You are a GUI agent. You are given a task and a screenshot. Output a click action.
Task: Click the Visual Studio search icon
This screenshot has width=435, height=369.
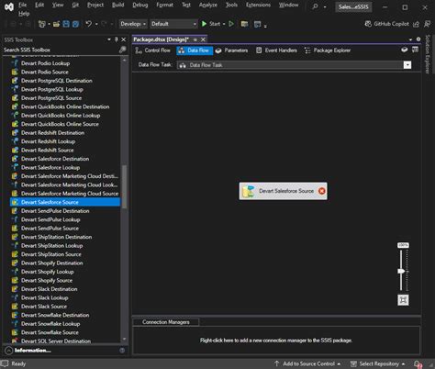pyautogui.click(x=315, y=6)
